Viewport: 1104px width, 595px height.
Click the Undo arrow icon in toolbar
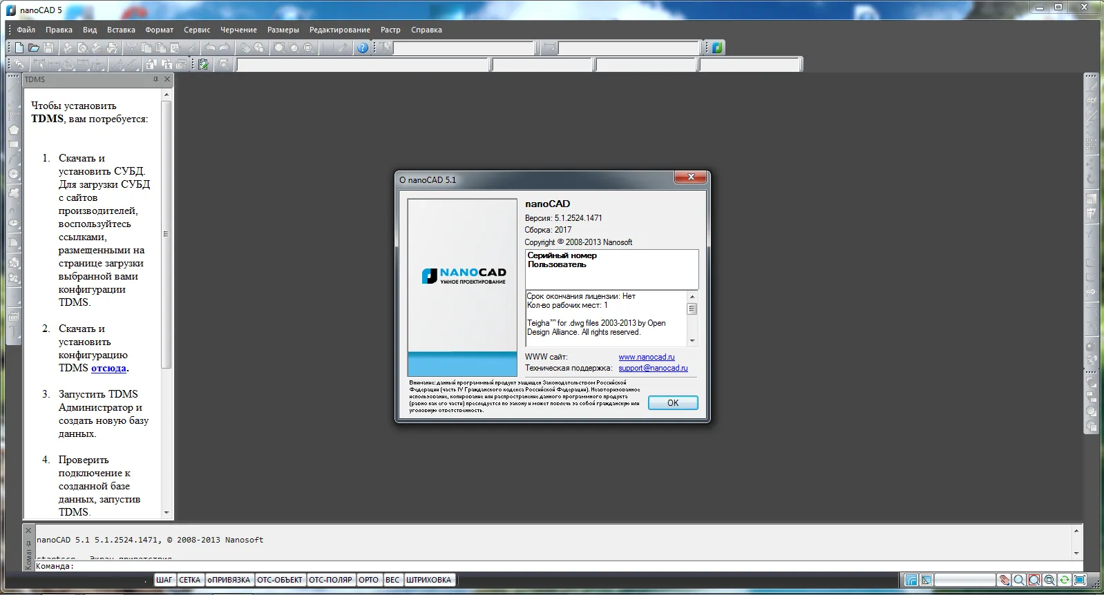[x=210, y=48]
